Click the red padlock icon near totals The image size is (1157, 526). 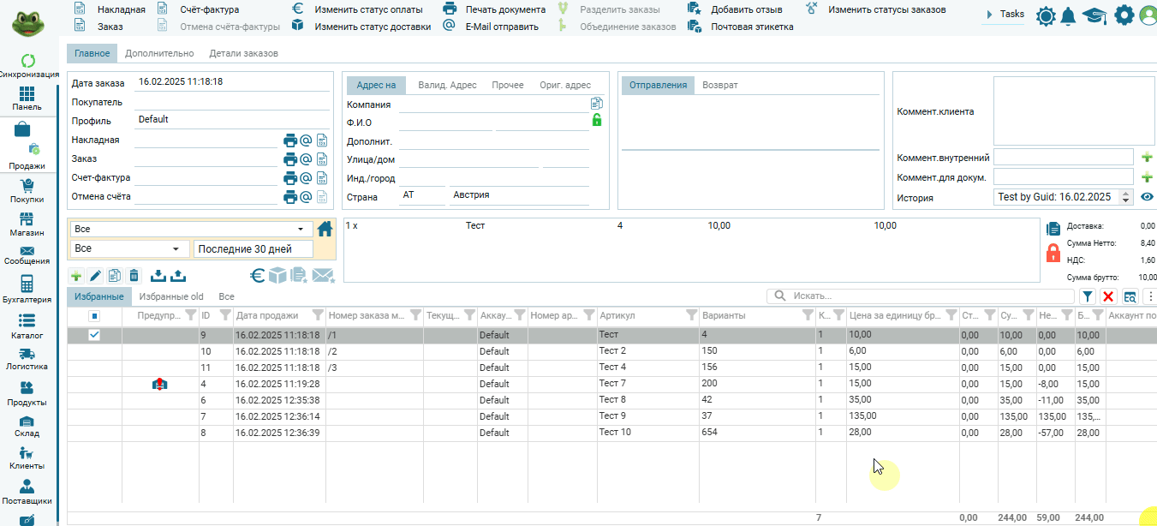click(1053, 253)
